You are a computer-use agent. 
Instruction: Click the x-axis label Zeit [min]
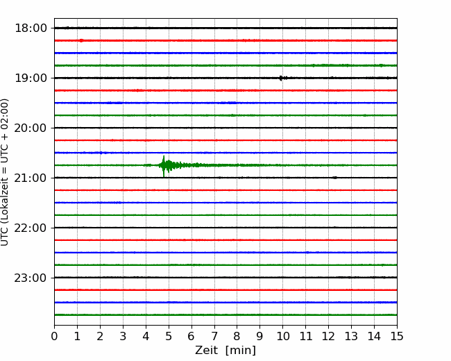226,351
